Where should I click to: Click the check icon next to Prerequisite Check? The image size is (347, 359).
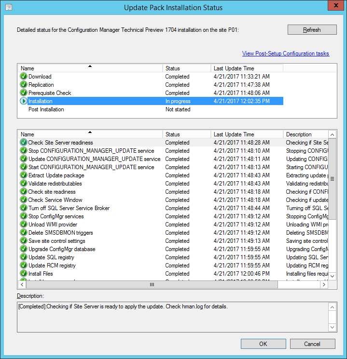(x=23, y=93)
